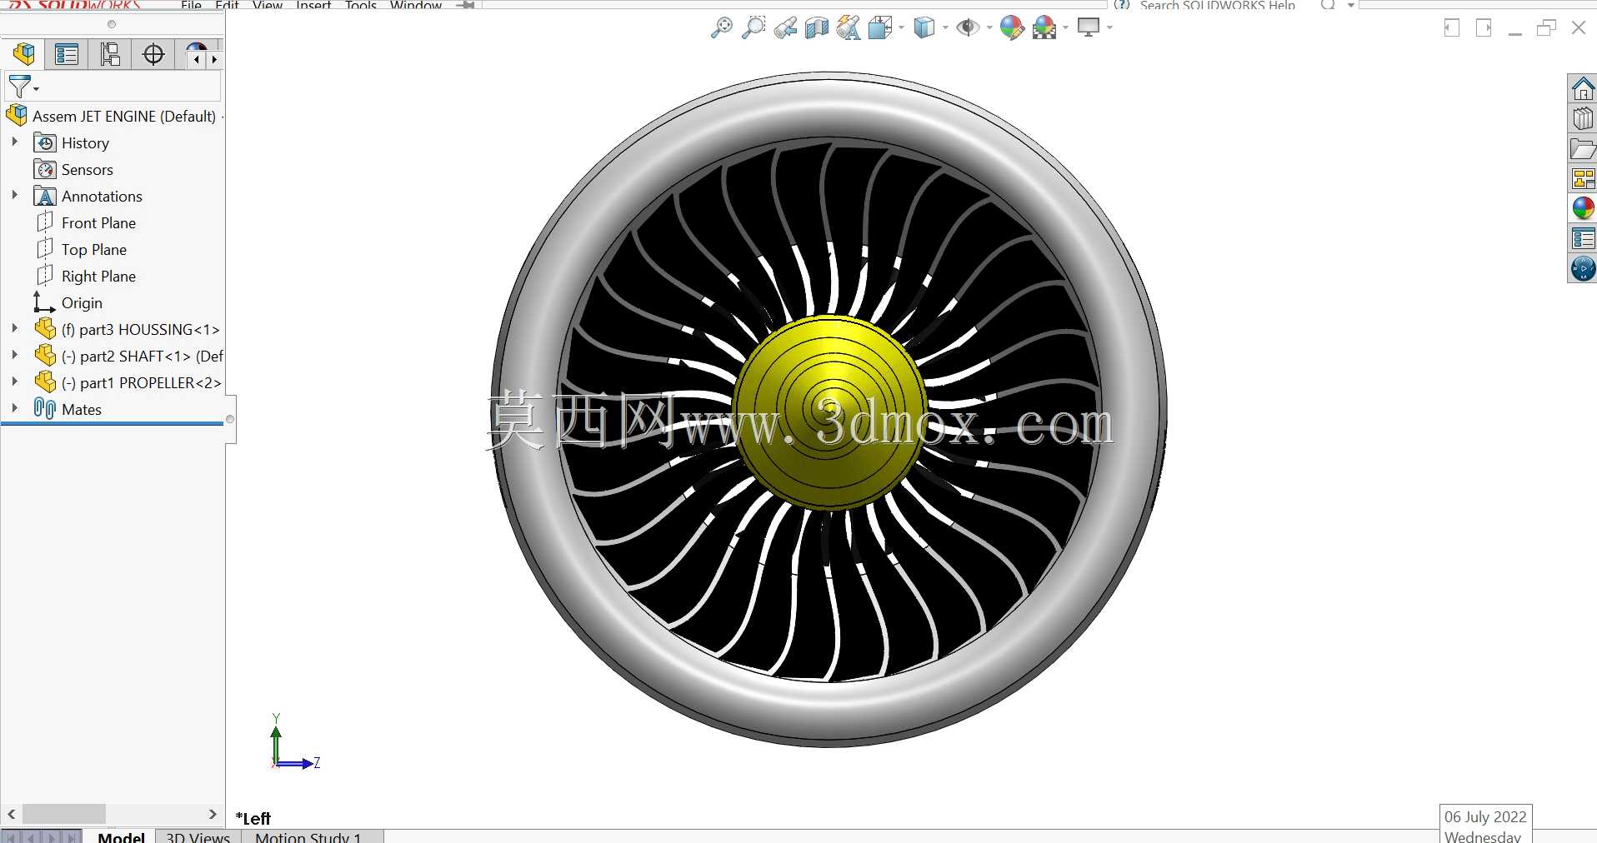The width and height of the screenshot is (1597, 843).
Task: Open Appearances, Scenes and Decals pane
Action: [x=1583, y=208]
